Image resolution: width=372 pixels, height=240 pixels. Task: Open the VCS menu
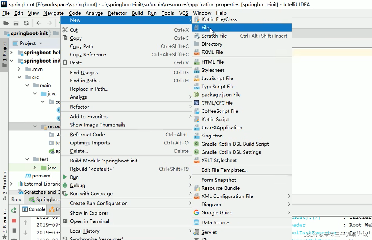pos(183,13)
